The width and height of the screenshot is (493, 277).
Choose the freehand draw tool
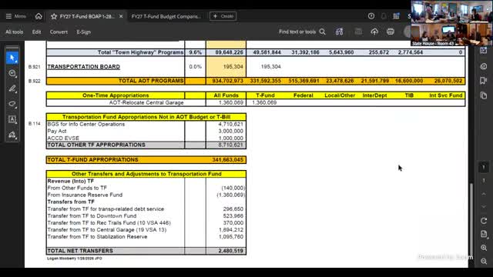point(12,104)
